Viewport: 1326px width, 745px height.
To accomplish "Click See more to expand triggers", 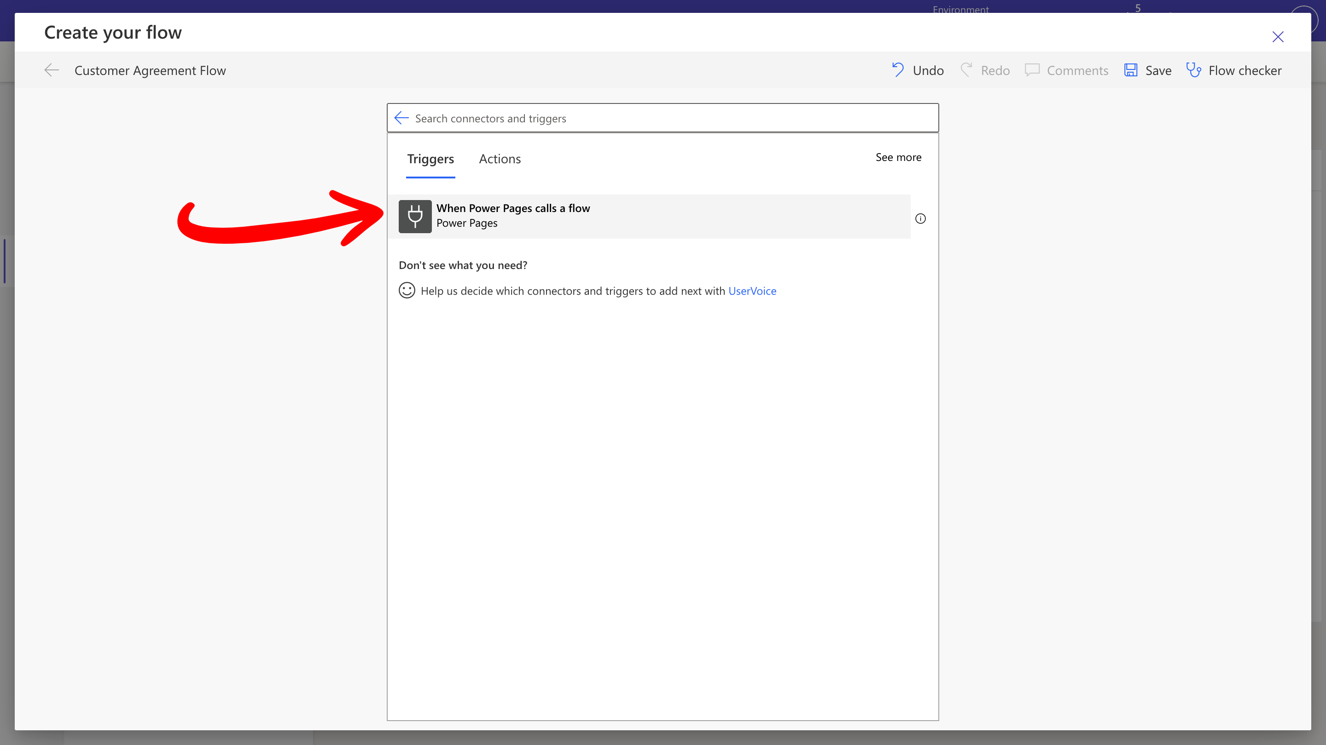I will point(898,157).
